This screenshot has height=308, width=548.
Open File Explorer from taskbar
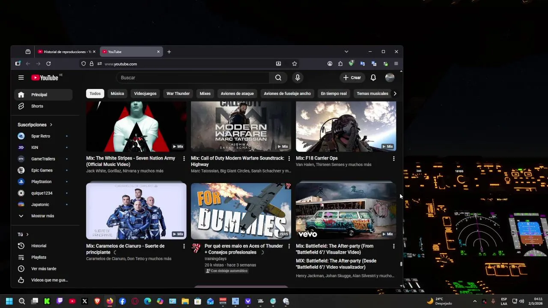[185, 301]
